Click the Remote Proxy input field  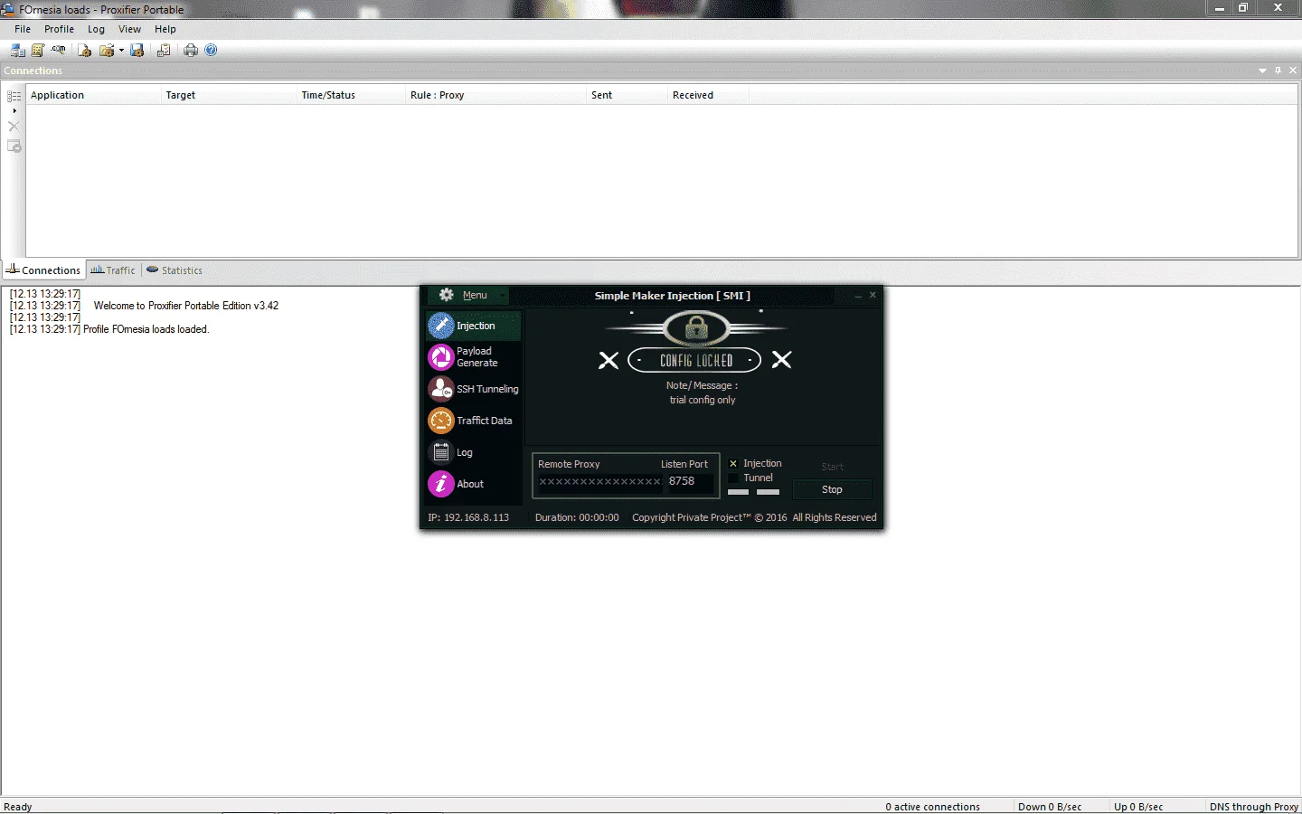[599, 482]
